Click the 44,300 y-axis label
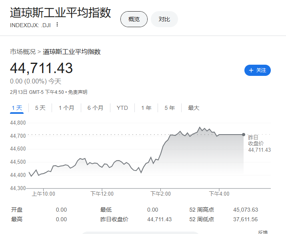The image size is (286, 234). [18, 188]
